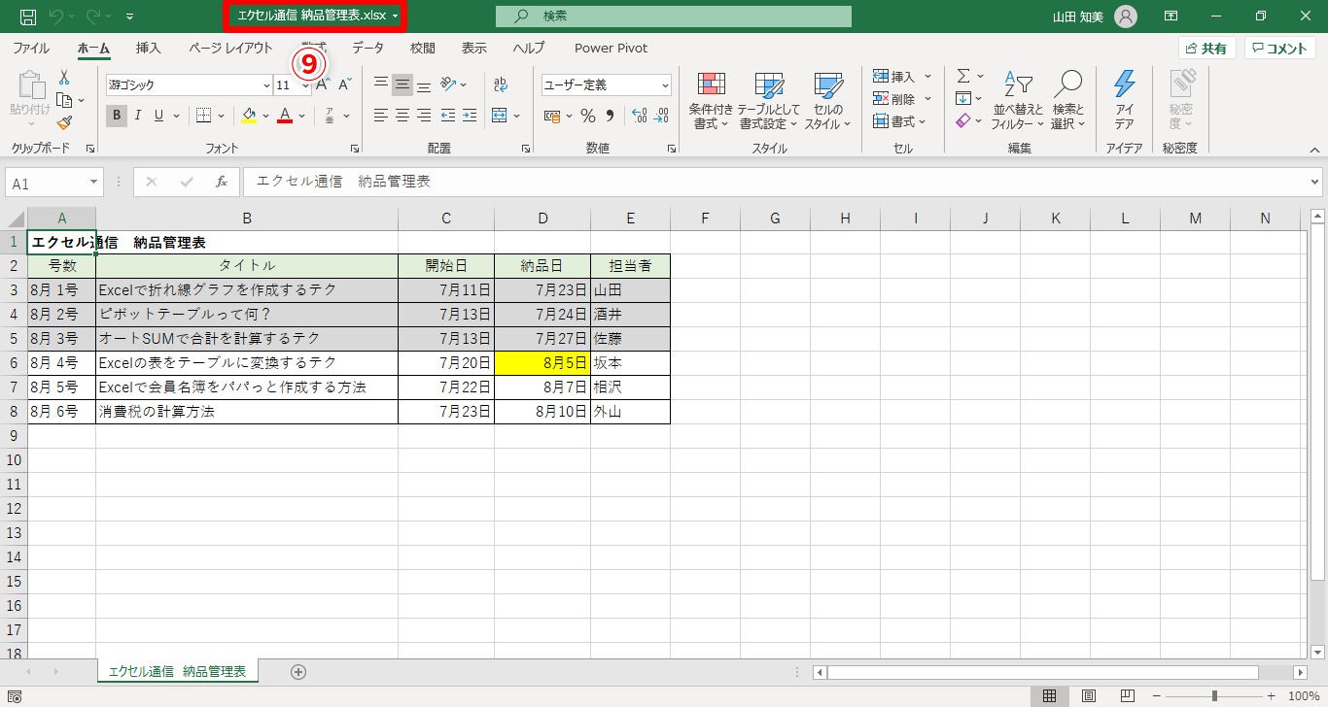
Task: Open 条件付き書式 dropdown
Action: click(x=711, y=99)
